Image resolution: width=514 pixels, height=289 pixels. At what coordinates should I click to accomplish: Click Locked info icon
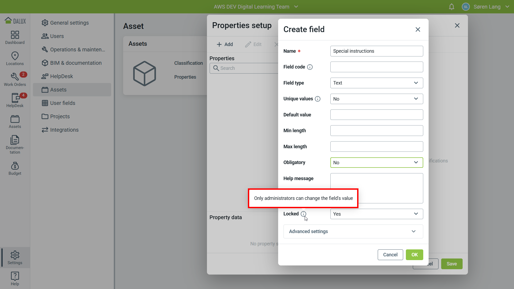(x=303, y=214)
